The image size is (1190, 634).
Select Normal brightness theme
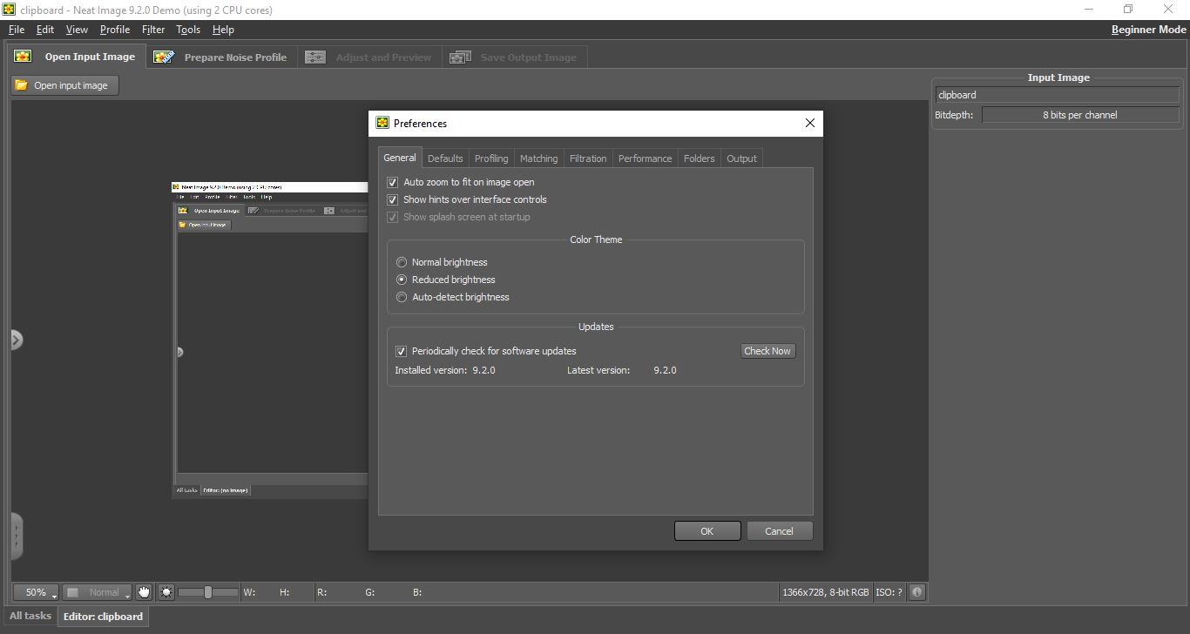point(402,262)
